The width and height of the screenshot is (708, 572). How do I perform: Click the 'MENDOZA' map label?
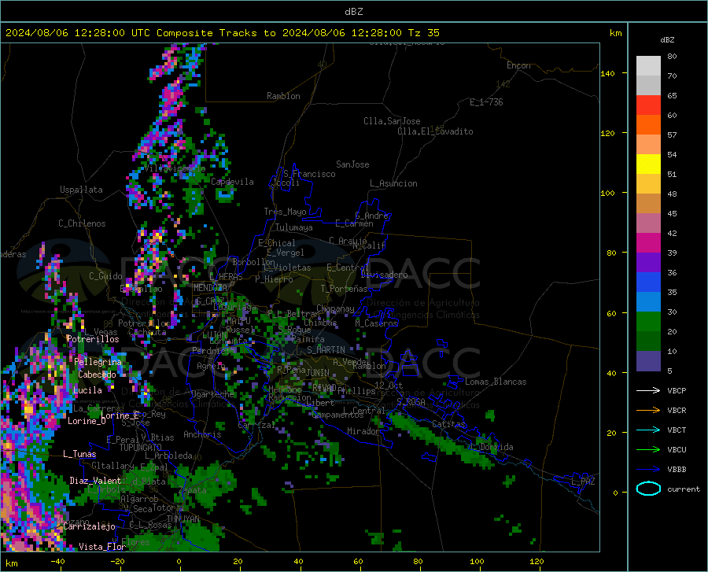[210, 288]
